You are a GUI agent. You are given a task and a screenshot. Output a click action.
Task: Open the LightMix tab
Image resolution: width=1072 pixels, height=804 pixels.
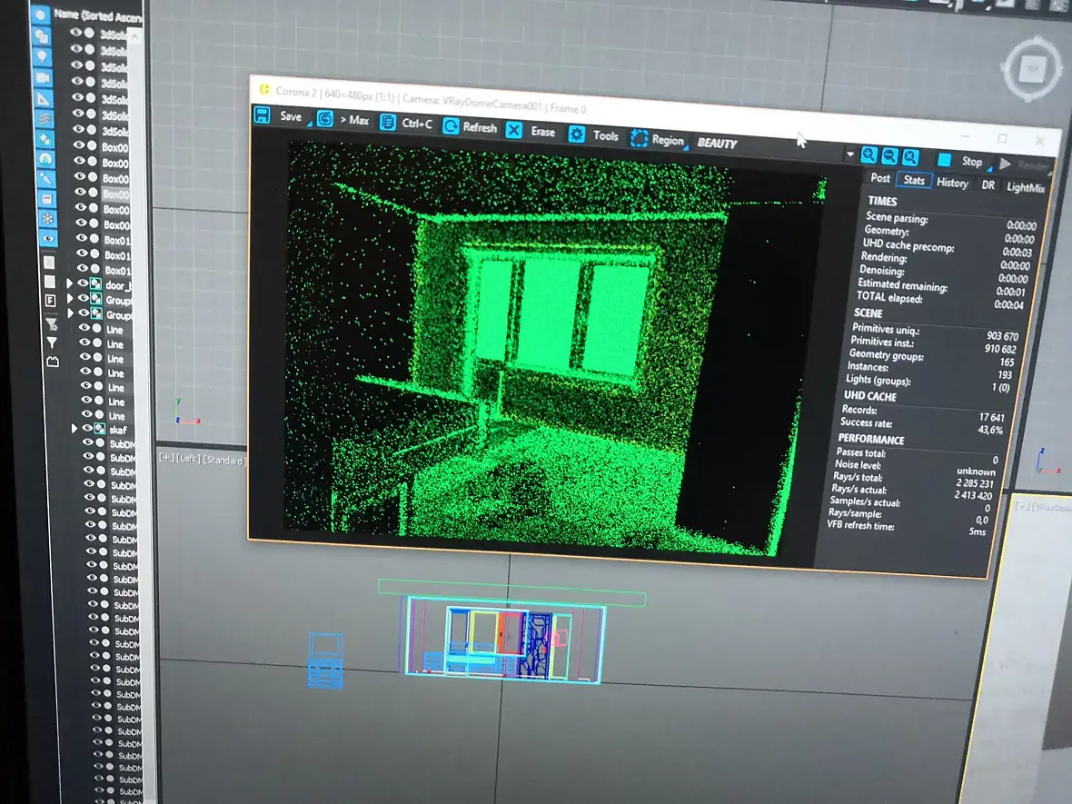(1025, 187)
